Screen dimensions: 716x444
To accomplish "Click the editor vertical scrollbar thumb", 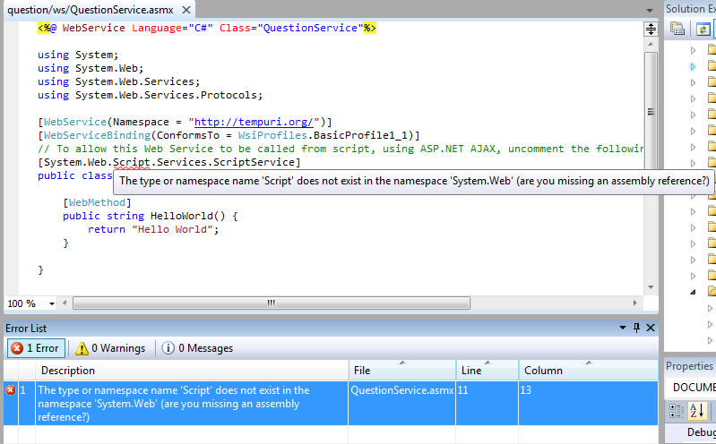I will [x=651, y=112].
